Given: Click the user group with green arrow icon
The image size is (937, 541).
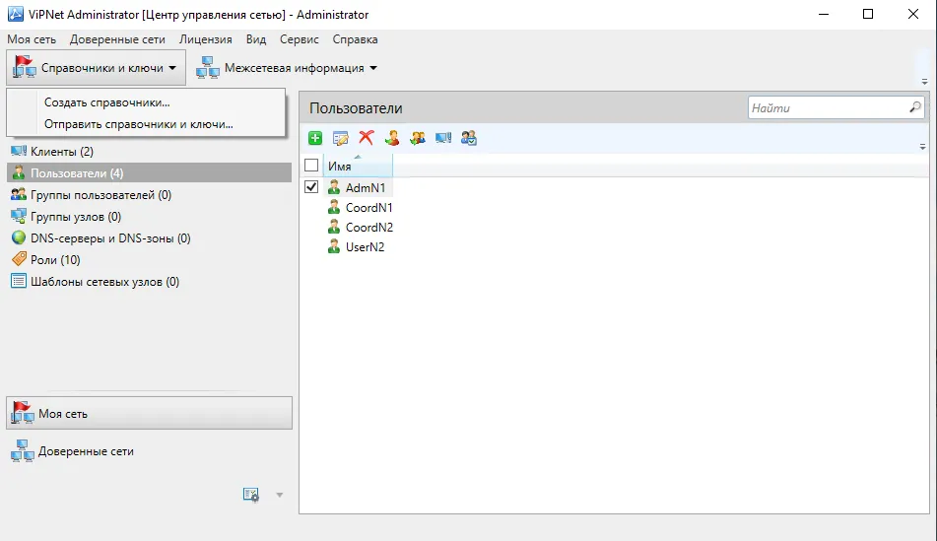Looking at the screenshot, I should point(418,138).
